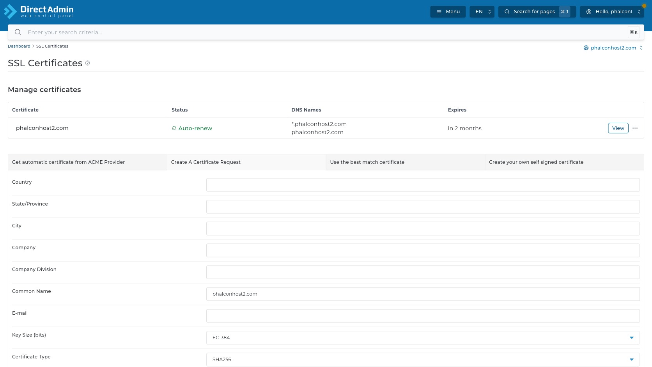652x367 pixels.
Task: Expand the Certificate Type dropdown
Action: click(423, 360)
